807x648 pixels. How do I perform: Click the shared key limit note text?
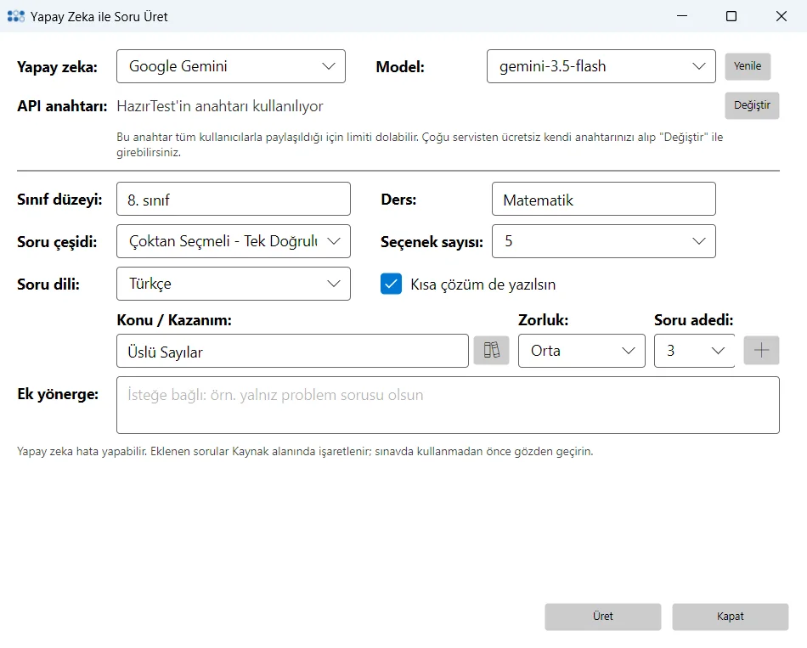pos(420,144)
